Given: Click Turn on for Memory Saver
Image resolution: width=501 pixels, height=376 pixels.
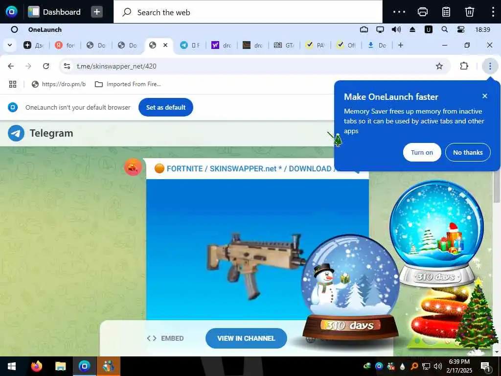Looking at the screenshot, I should pos(422,153).
